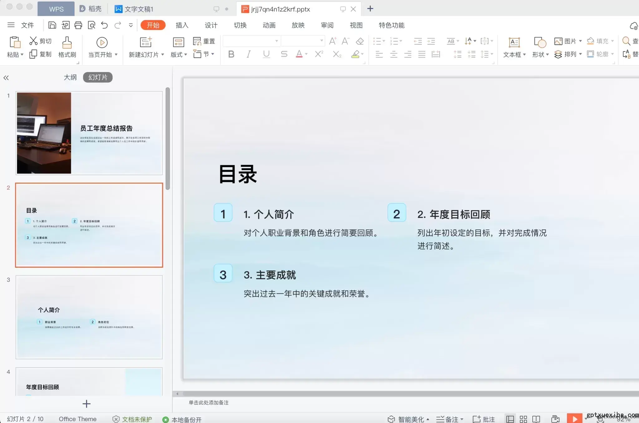Toggle Italic formatting

(x=248, y=54)
